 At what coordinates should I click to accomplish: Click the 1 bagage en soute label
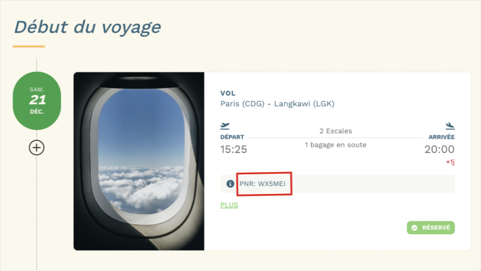pos(336,145)
